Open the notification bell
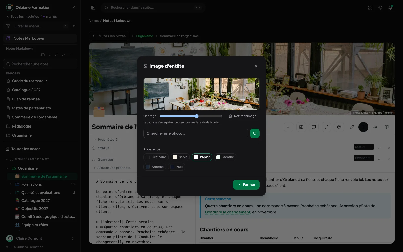This screenshot has height=252, width=403. coord(390,8)
